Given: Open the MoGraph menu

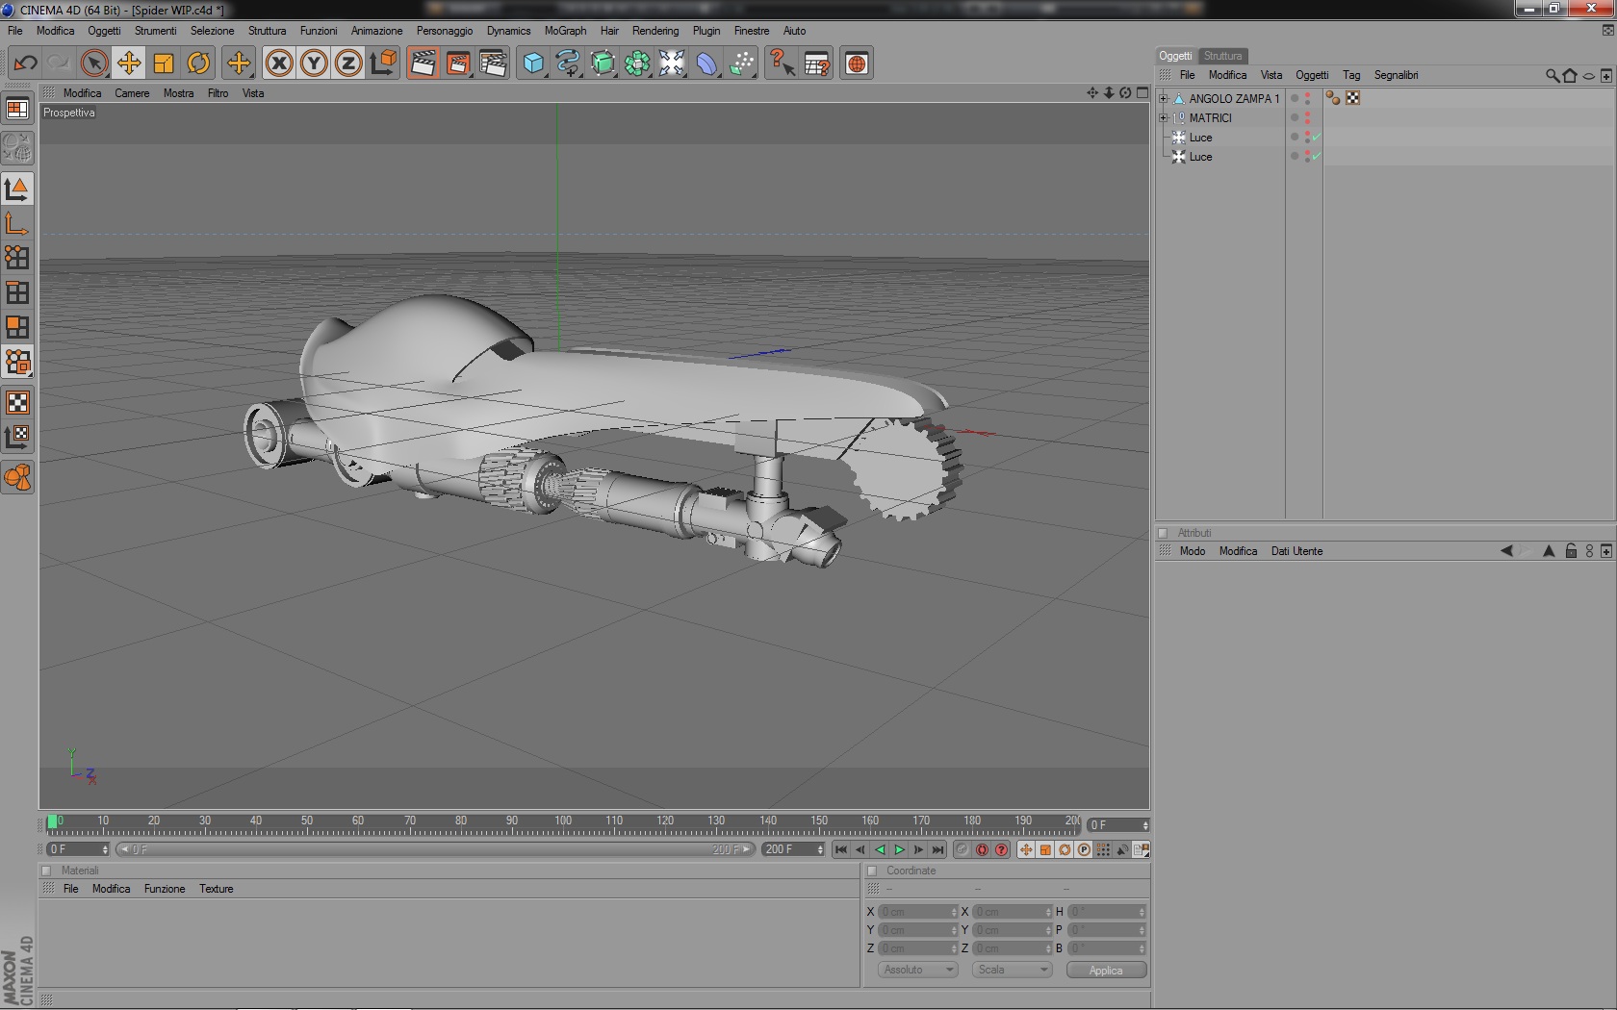Looking at the screenshot, I should click(x=565, y=31).
